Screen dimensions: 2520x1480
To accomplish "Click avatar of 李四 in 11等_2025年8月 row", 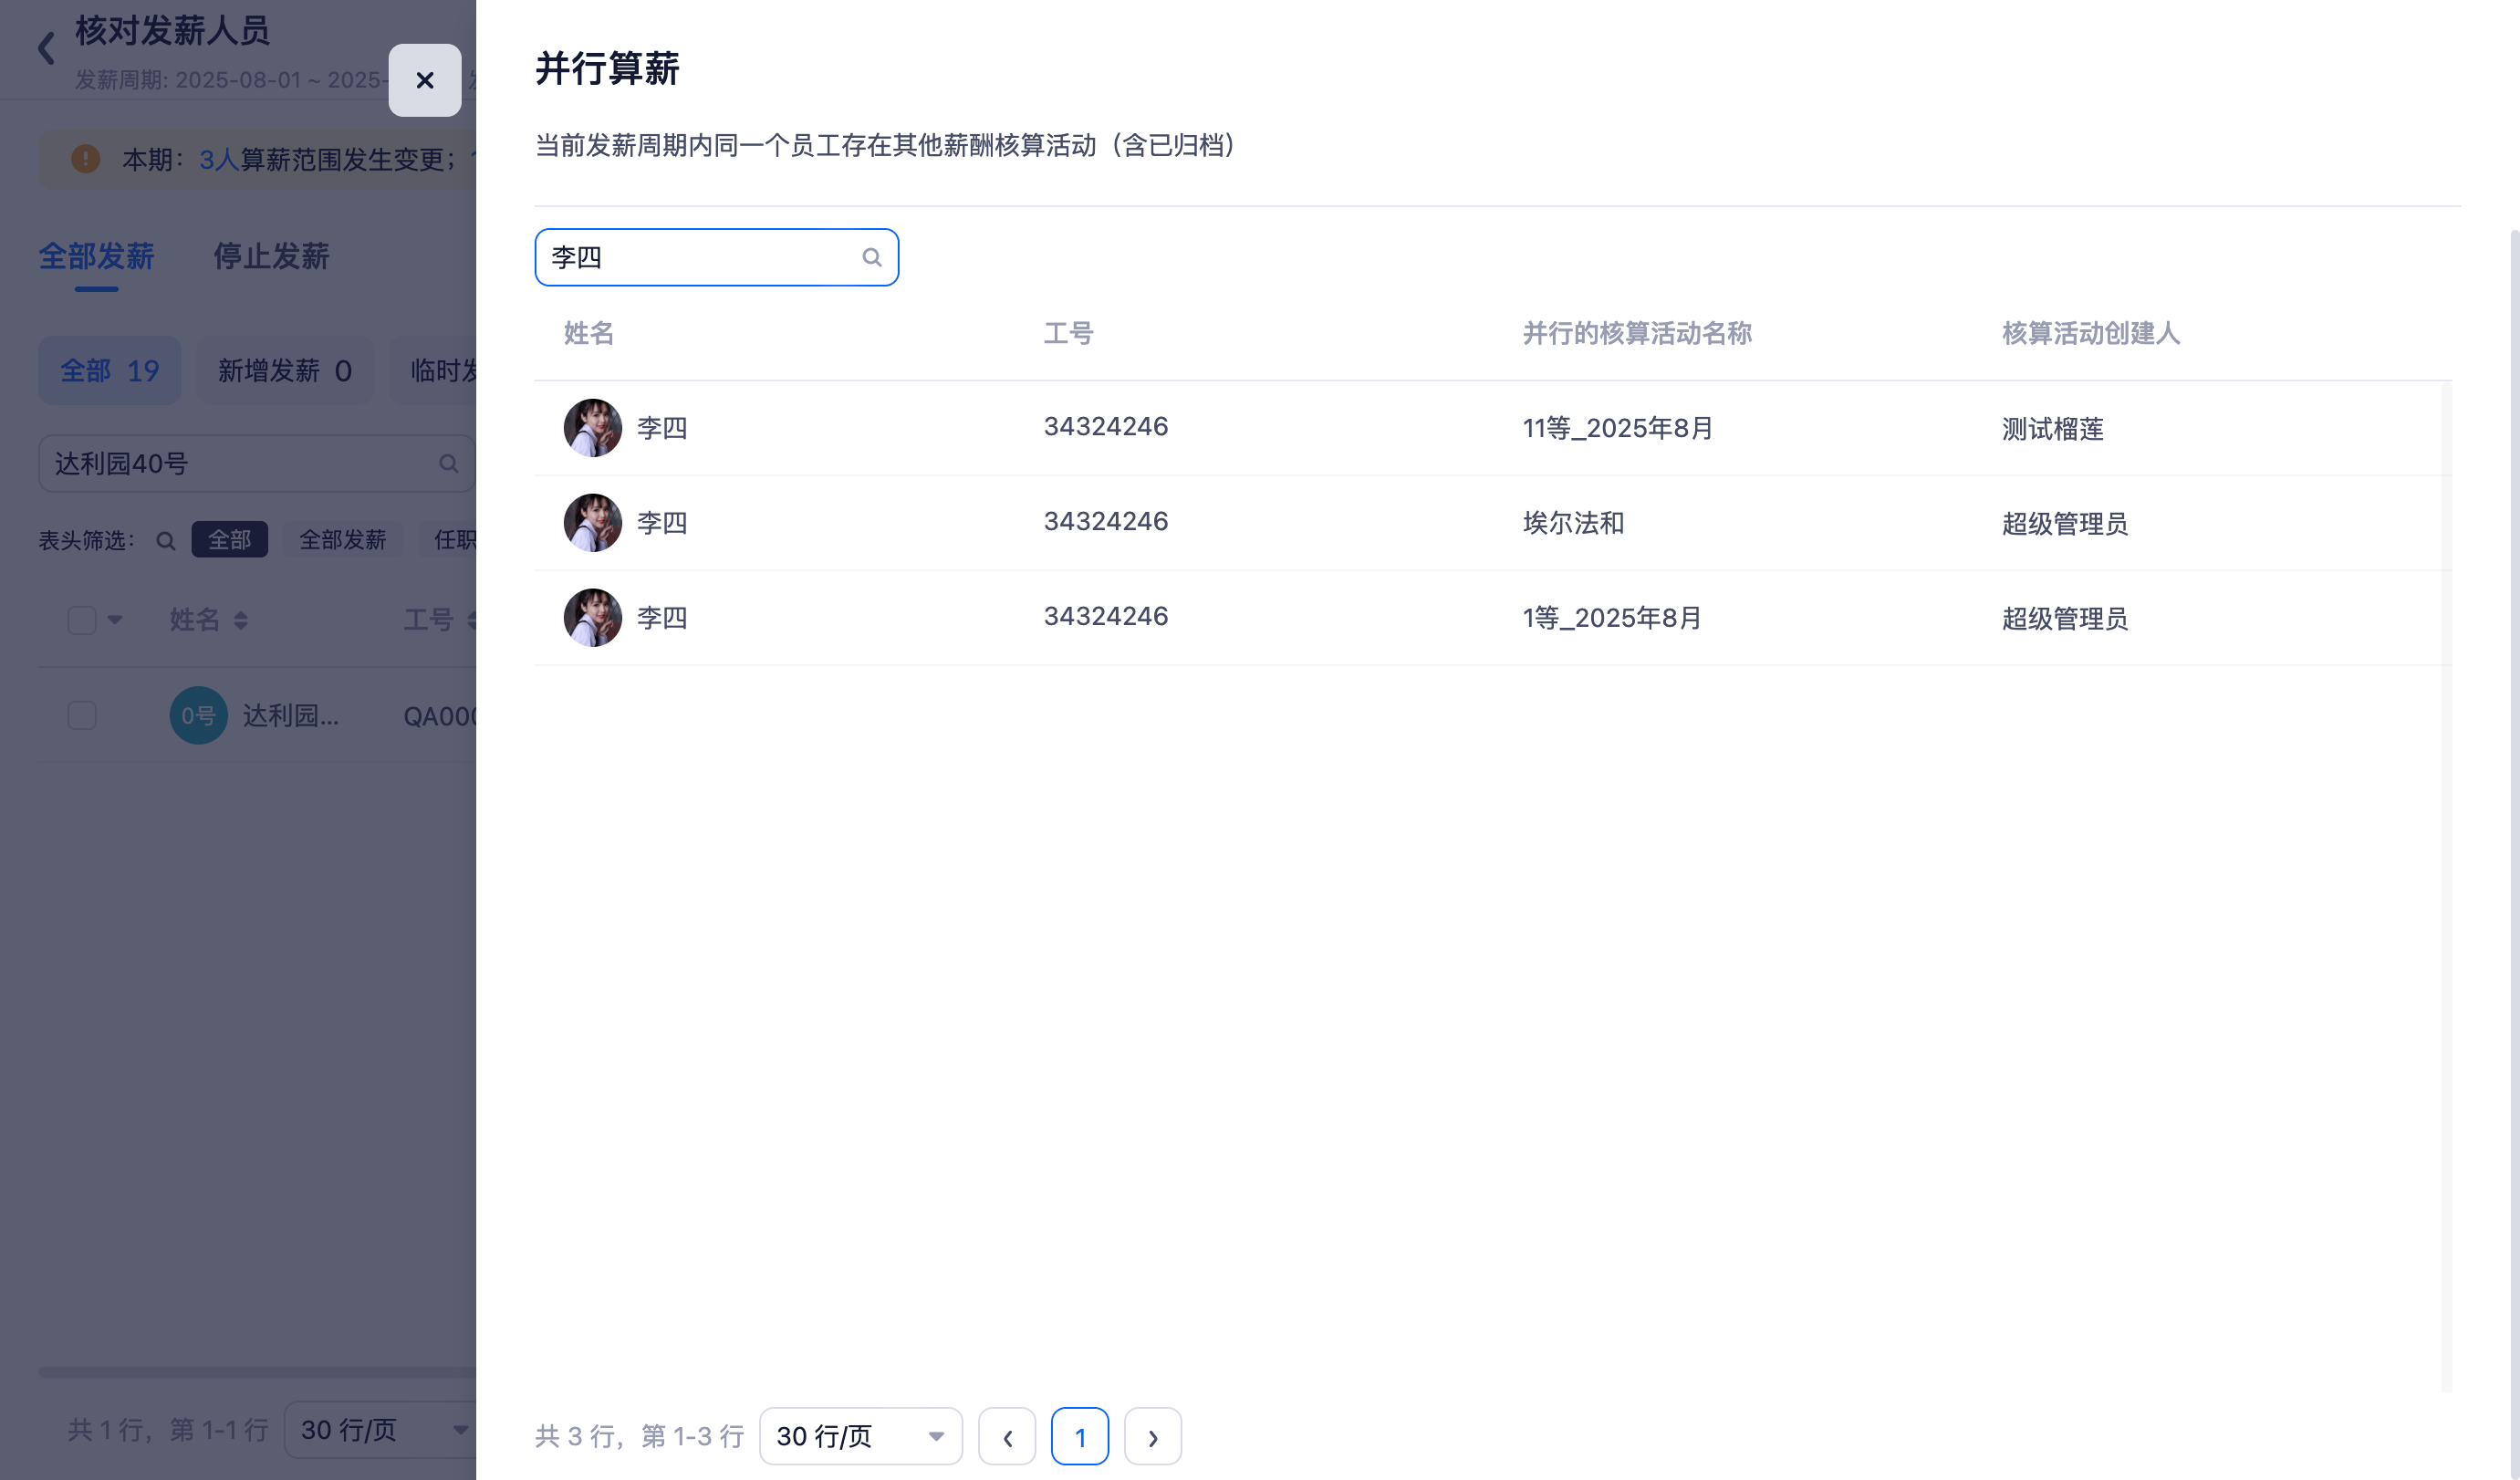I will tap(593, 428).
